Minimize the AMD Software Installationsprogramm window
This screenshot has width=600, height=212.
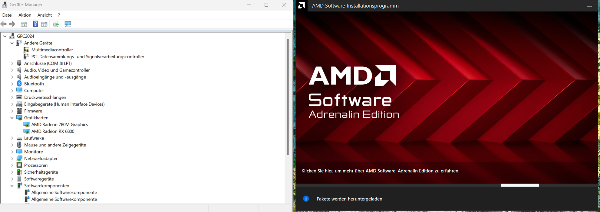click(589, 6)
